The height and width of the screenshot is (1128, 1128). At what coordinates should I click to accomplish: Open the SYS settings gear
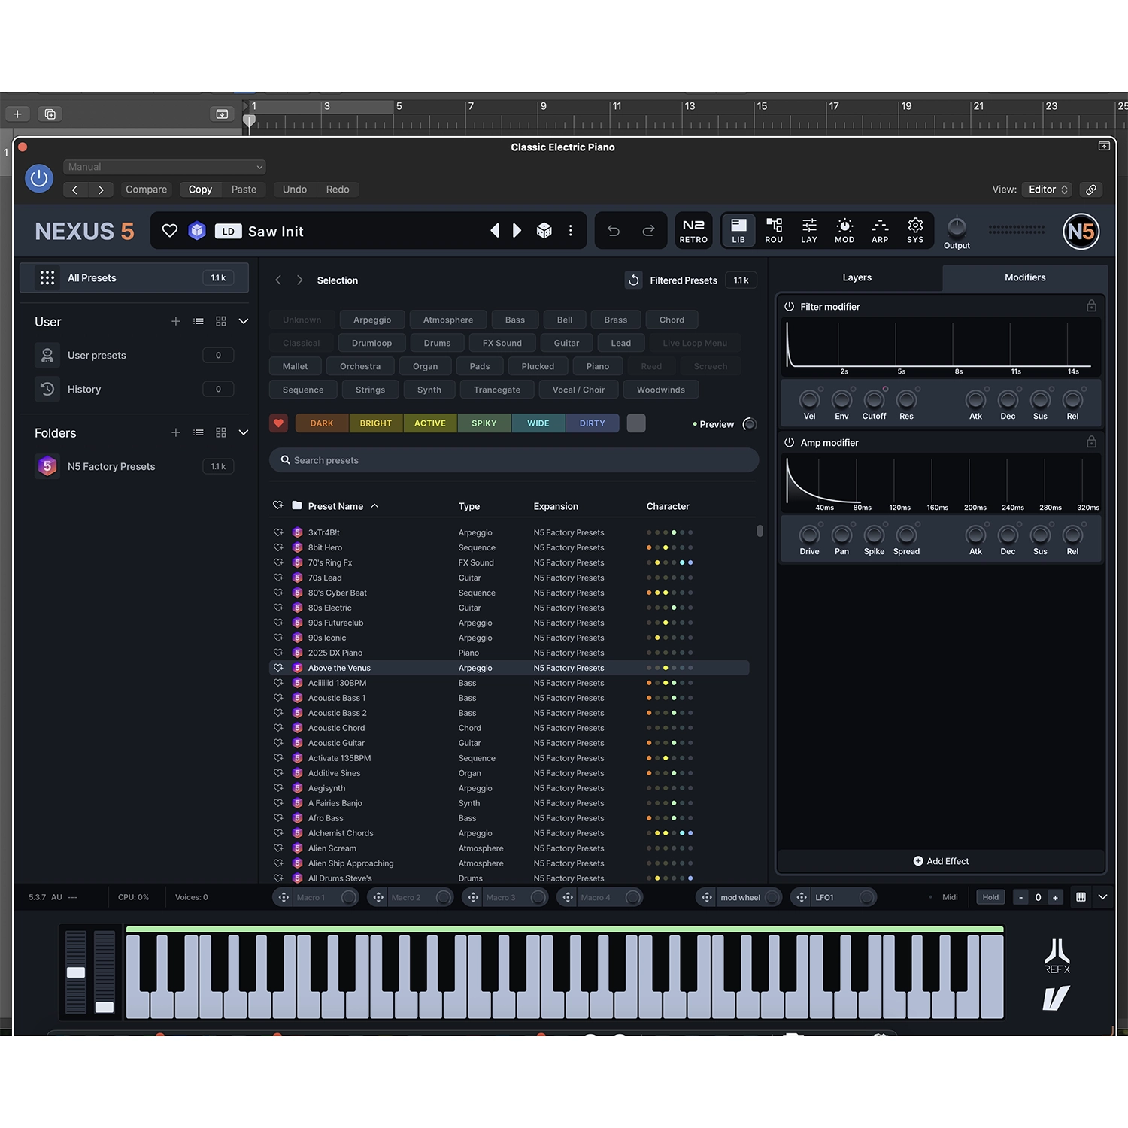(915, 231)
